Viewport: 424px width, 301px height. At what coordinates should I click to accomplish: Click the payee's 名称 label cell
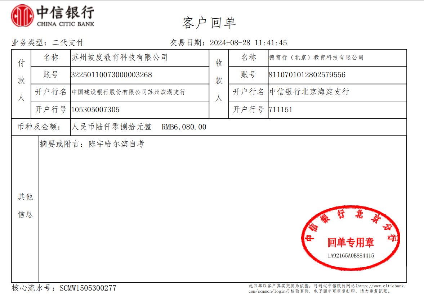(x=249, y=58)
